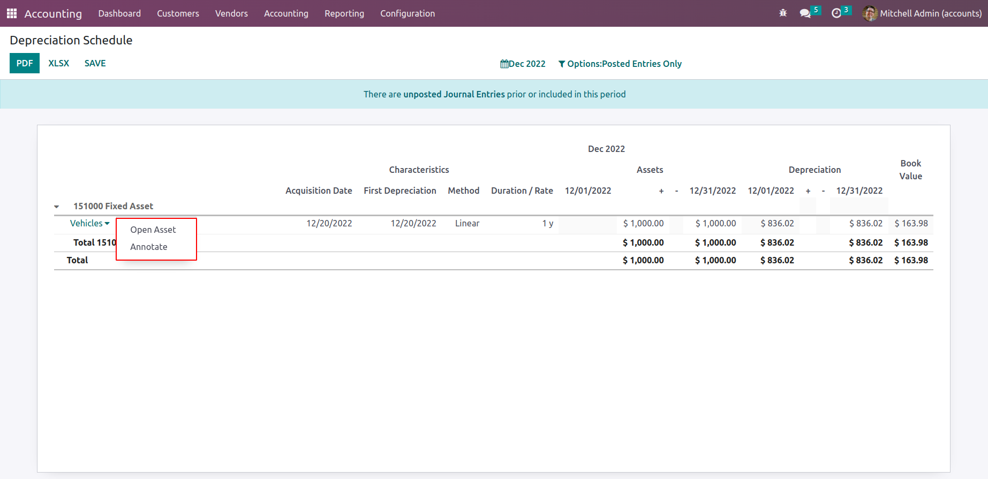Collapse the 151000 Fixed Asset group

pos(57,207)
